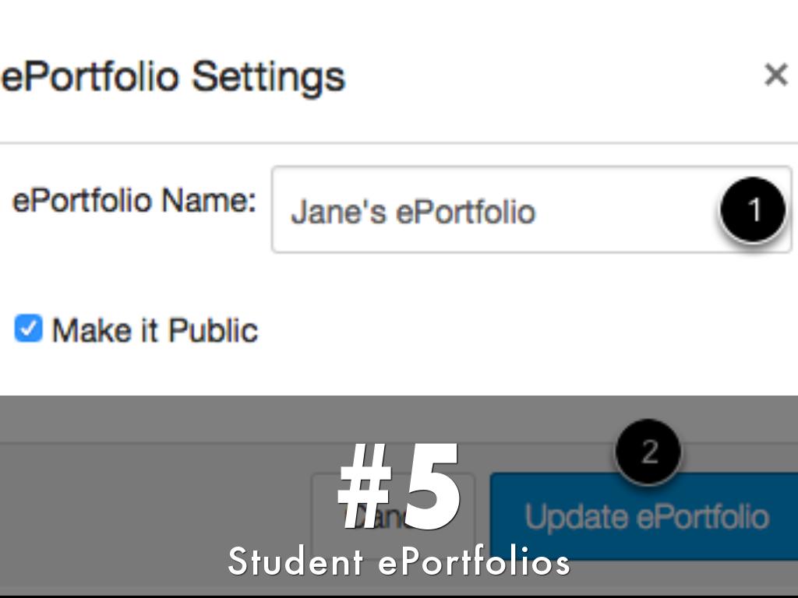Image resolution: width=798 pixels, height=598 pixels.
Task: Click the Make it Public label text
Action: (x=154, y=331)
